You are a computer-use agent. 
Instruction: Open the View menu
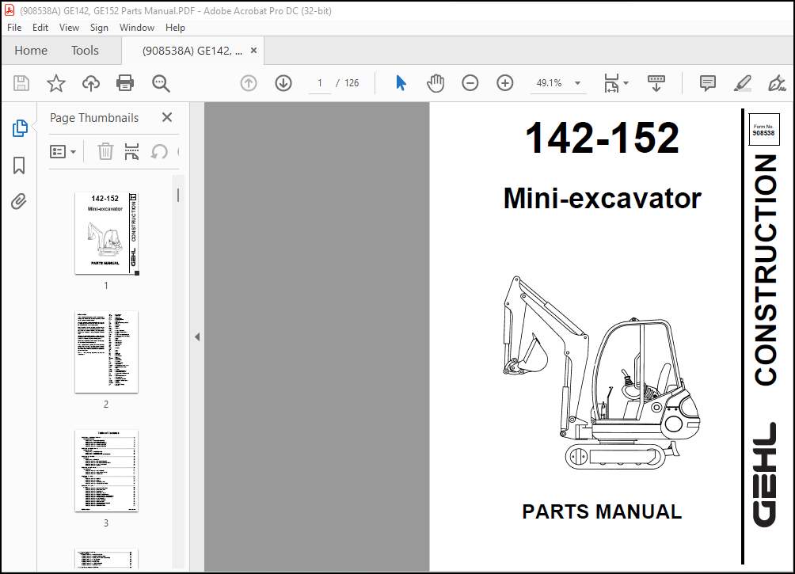click(69, 28)
